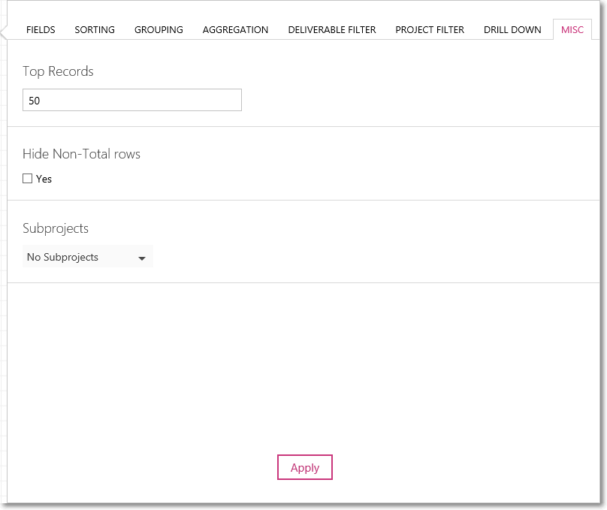Click the Yes label beside the checkbox
This screenshot has height=510, width=607.
(x=44, y=179)
